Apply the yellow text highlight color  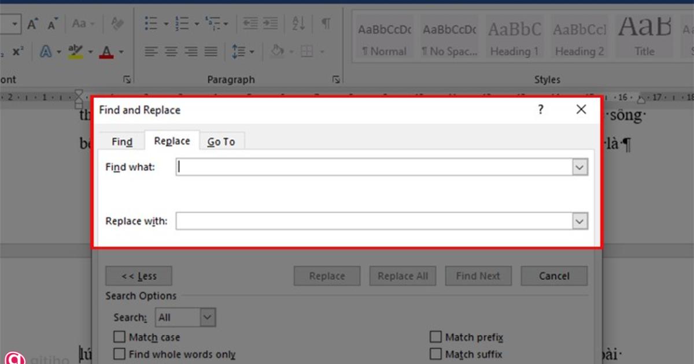tap(75, 52)
